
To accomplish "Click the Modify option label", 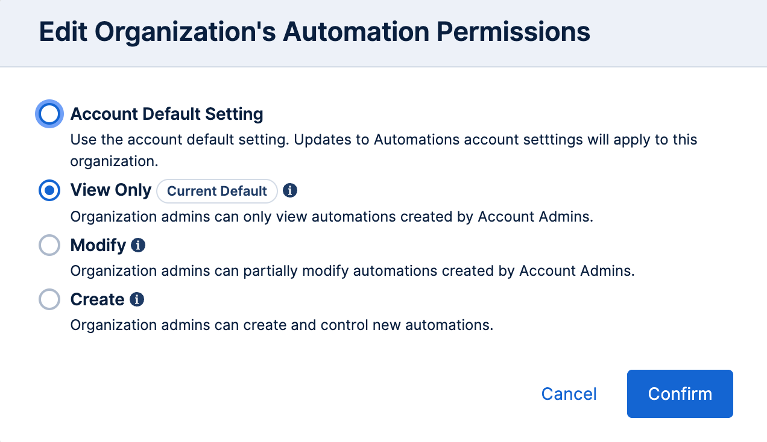I will pyautogui.click(x=98, y=245).
